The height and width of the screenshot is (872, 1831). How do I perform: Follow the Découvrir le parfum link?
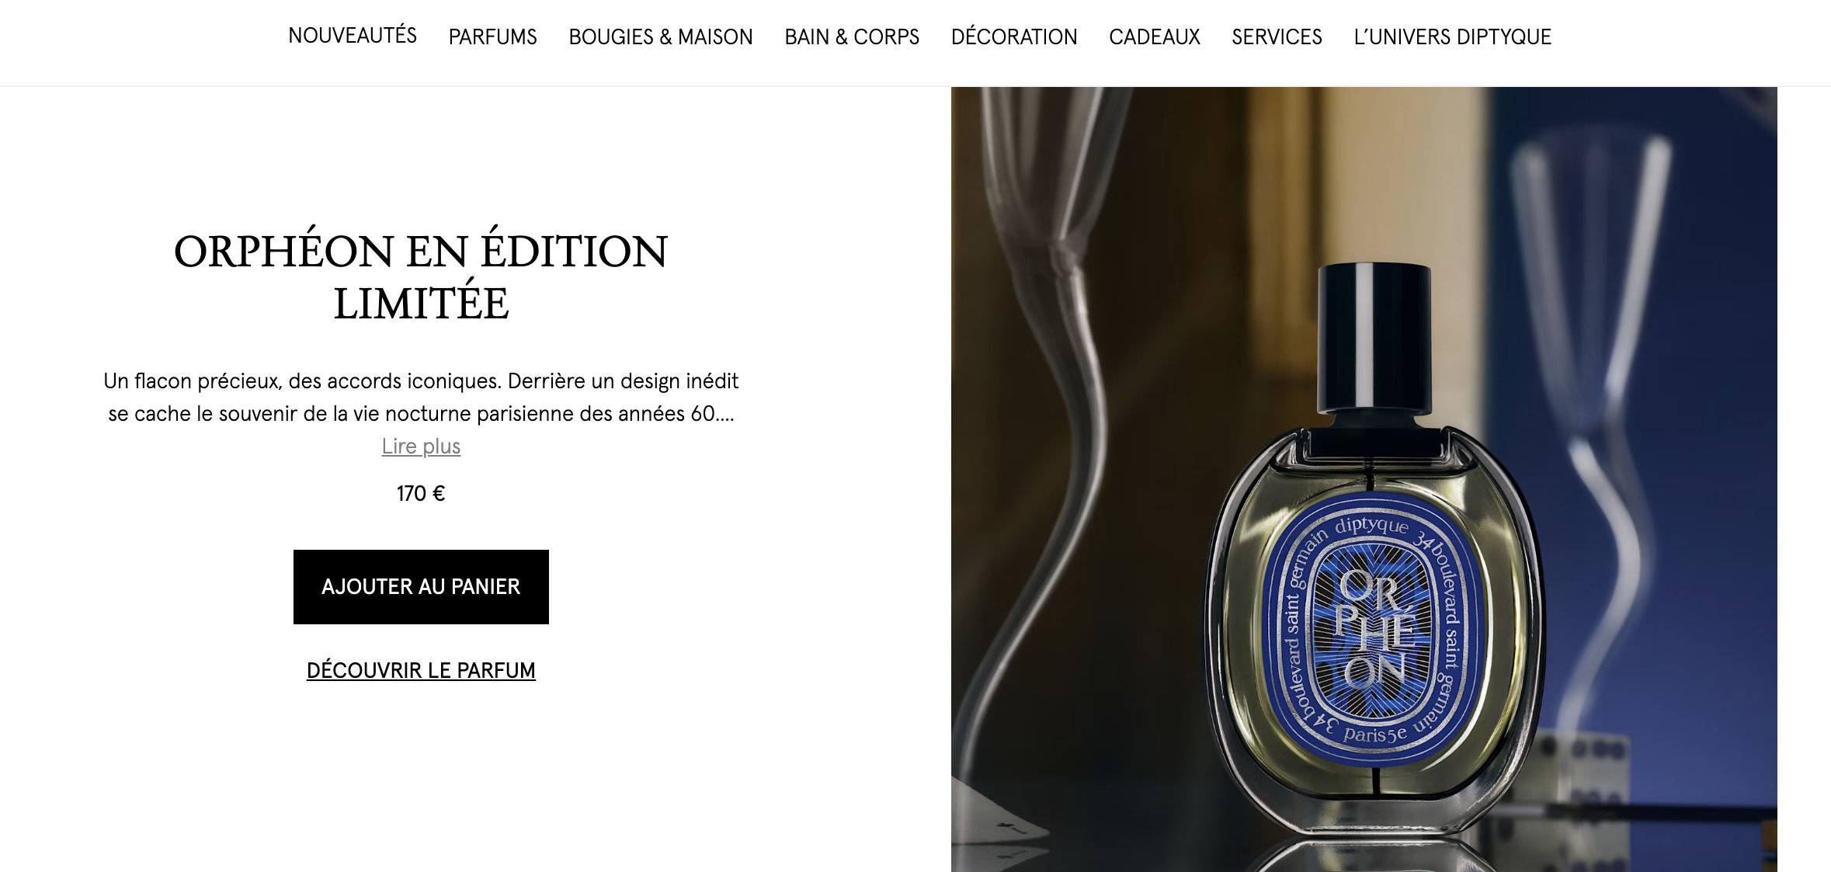[x=421, y=670]
